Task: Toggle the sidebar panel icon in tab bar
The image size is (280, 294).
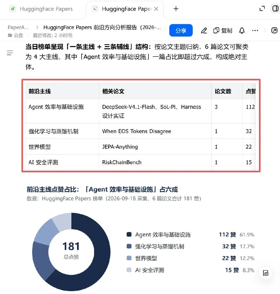Action: (x=275, y=9)
